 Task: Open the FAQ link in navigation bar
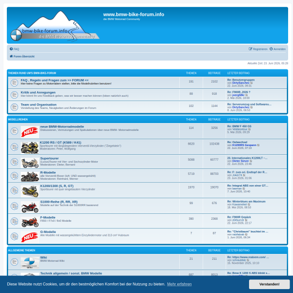click(16, 49)
